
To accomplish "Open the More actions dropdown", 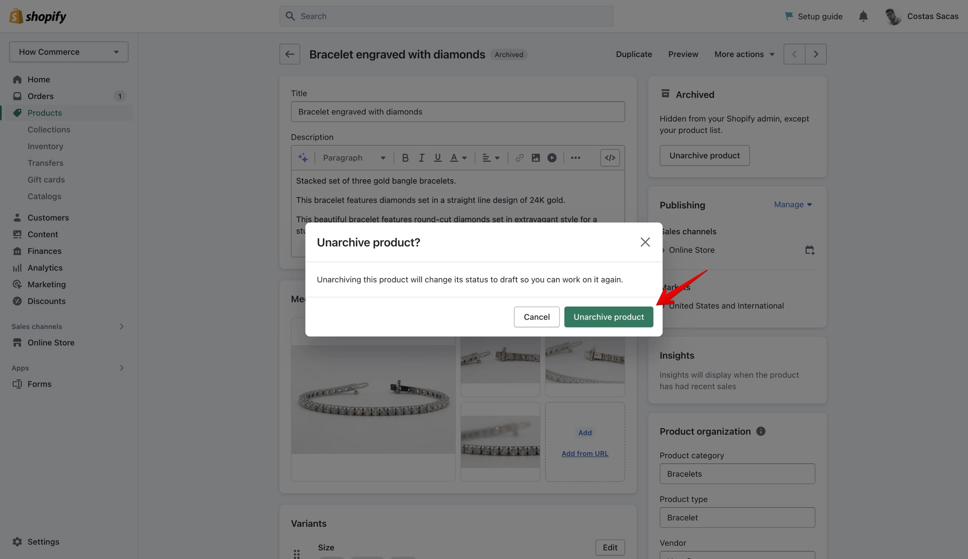I will click(744, 54).
